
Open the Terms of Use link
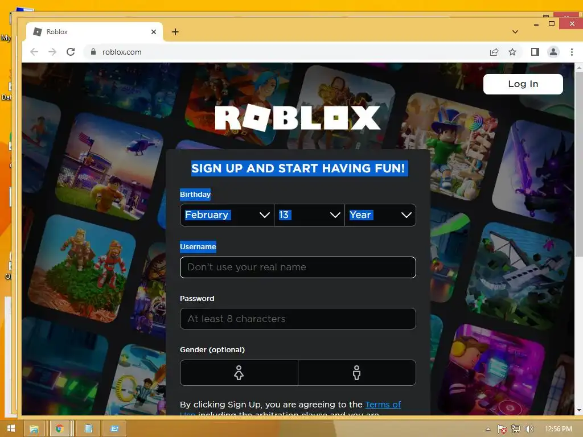click(x=383, y=405)
